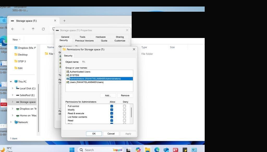Expand Home on Mac network drive
Screen dimensions: 267x152
13,116
